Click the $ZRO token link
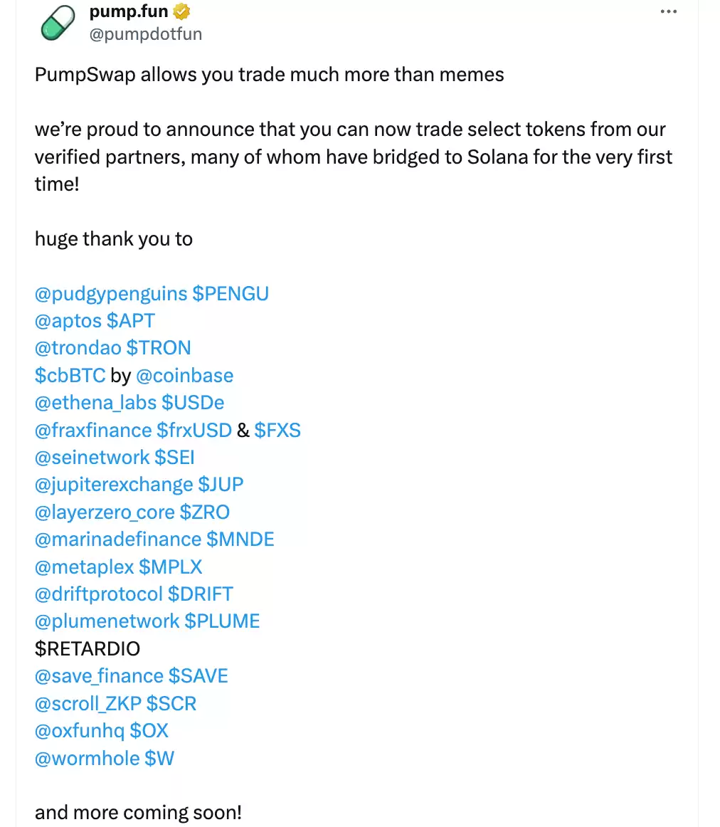 [x=205, y=512]
